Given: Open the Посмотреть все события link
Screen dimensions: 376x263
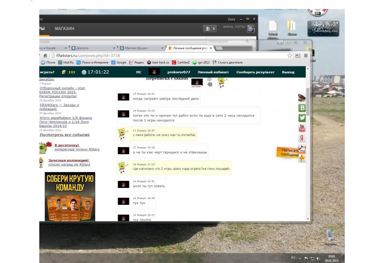Looking at the screenshot, I should (x=65, y=135).
